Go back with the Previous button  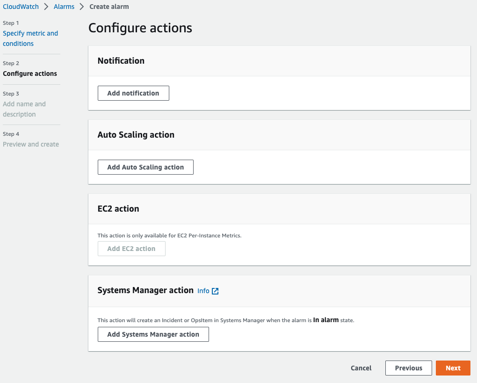(x=408, y=368)
